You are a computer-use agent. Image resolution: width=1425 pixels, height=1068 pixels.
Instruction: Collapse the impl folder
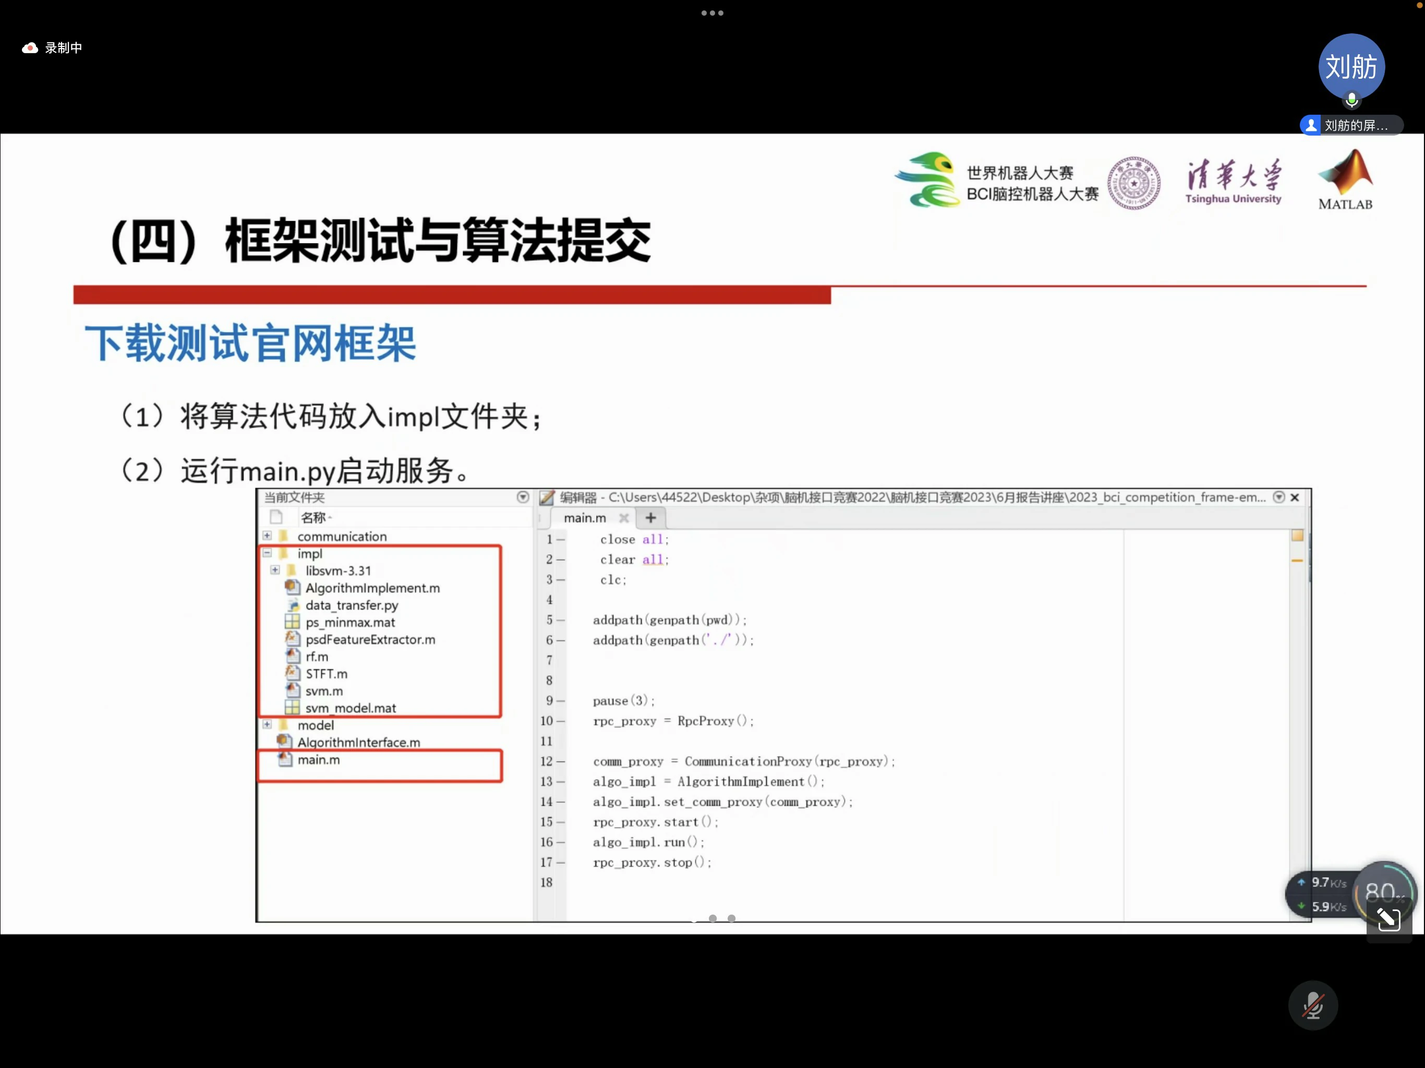click(x=267, y=553)
